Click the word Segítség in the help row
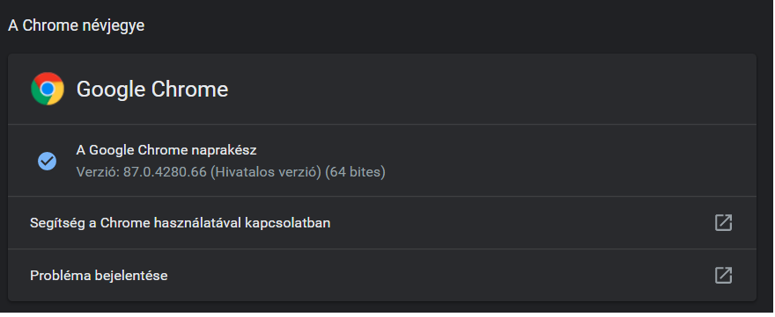Viewport: 775px width, 317px height. point(58,224)
